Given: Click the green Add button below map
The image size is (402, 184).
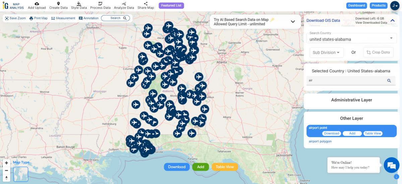Looking at the screenshot, I should 200,167.
